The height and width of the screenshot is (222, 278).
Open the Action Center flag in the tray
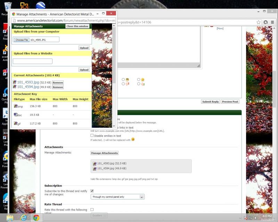click(x=246, y=218)
